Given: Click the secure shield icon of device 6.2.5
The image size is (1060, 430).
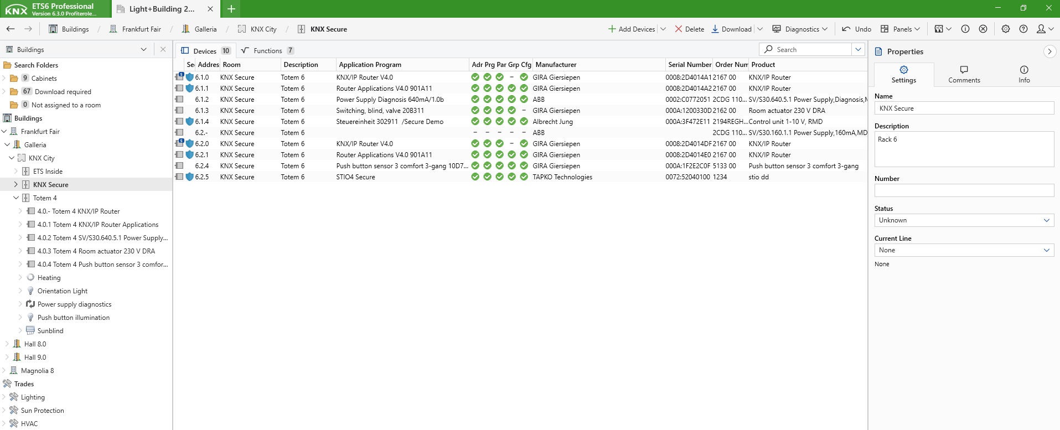Looking at the screenshot, I should [x=189, y=177].
